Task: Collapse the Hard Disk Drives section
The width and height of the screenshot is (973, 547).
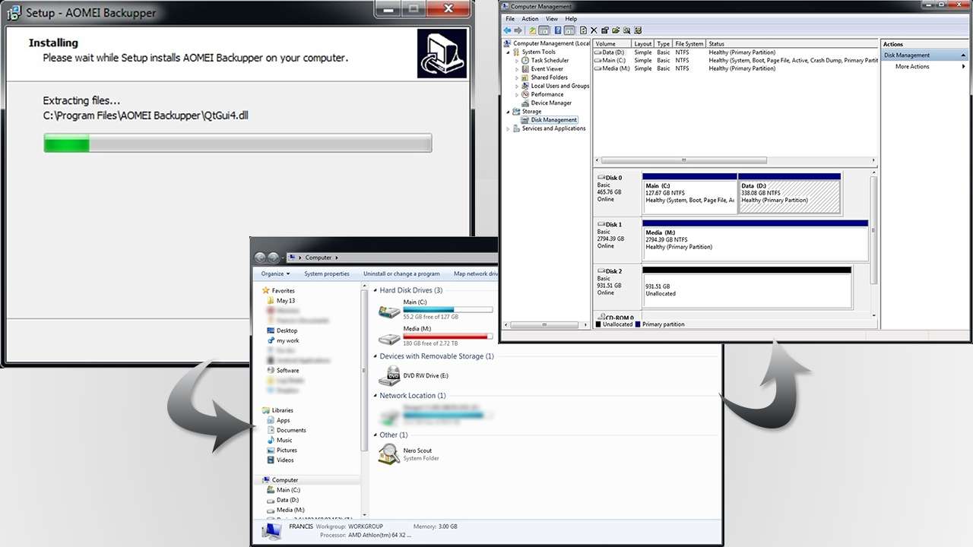Action: coord(374,290)
